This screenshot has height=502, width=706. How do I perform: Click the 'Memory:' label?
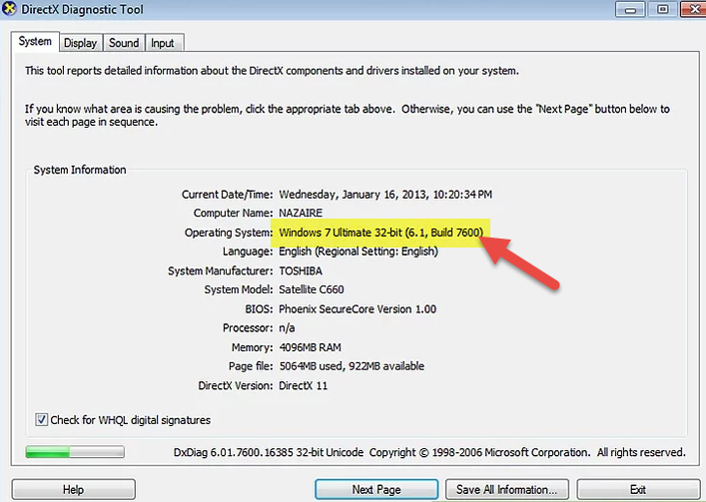[253, 347]
